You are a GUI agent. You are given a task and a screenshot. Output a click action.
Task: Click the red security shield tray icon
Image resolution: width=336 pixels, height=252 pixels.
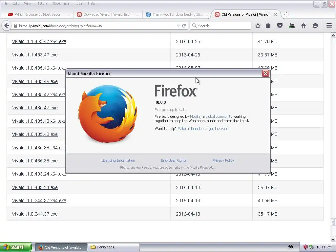pos(305,247)
